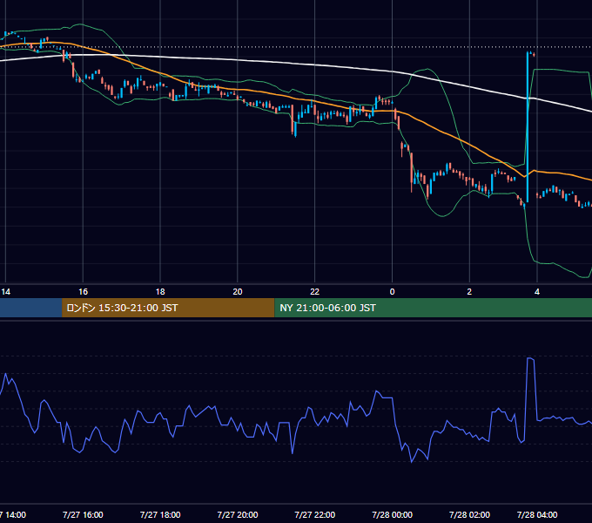Click the 7/27 16:00 label on the lower axis
Screen dimensions: 592x523
83,514
